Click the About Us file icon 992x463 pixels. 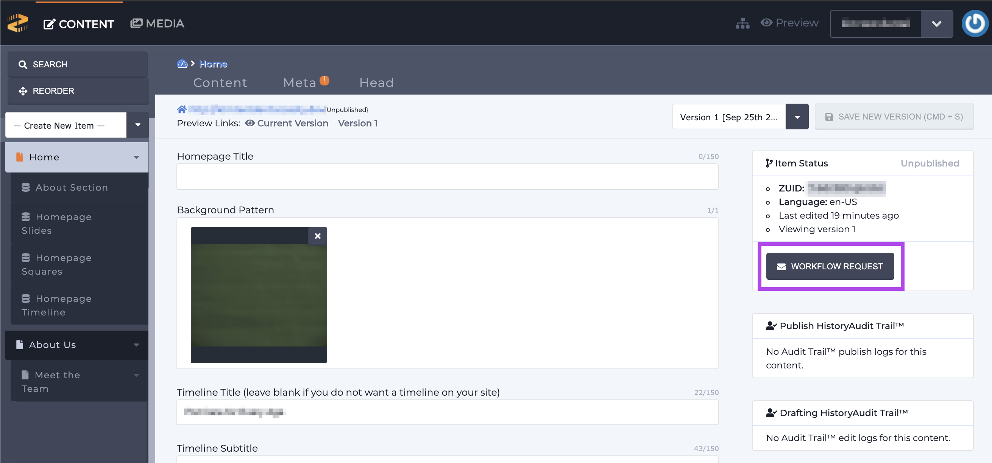(20, 345)
